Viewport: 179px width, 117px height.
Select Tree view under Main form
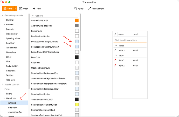(x=12, y=107)
